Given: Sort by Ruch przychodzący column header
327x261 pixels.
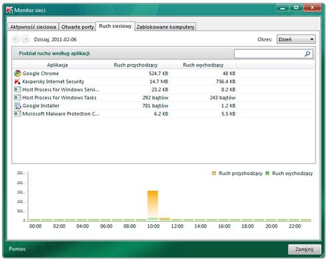Looking at the screenshot, I should (x=135, y=65).
